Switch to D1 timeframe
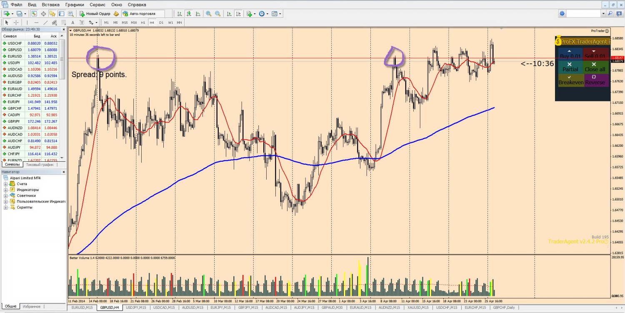 (161, 23)
